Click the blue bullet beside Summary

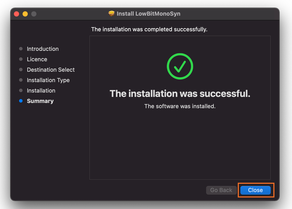click(21, 101)
